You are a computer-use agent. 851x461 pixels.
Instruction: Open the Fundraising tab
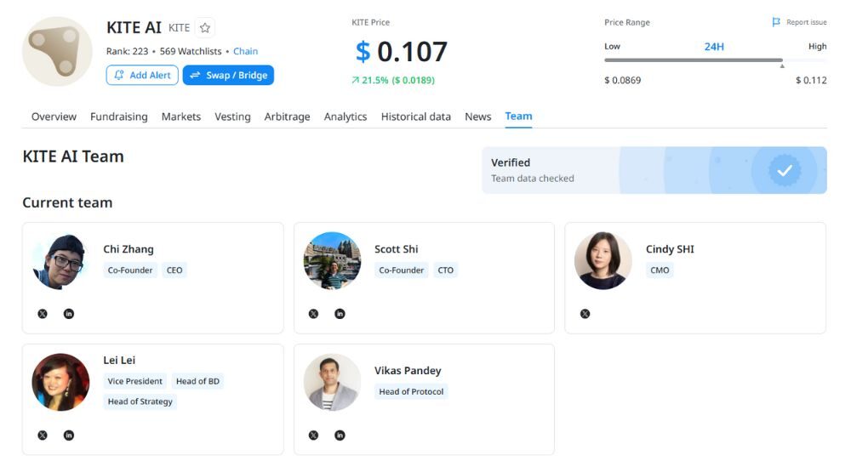point(119,117)
